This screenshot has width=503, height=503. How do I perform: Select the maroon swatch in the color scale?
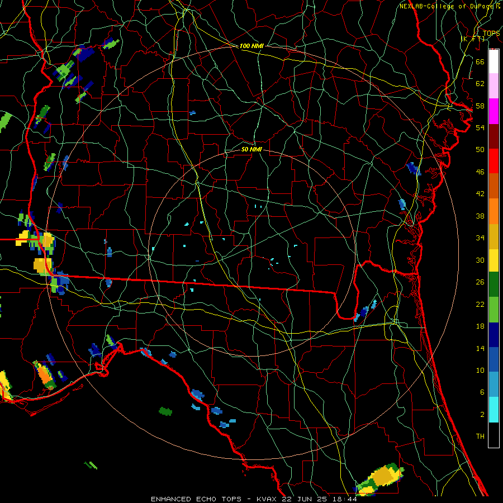point(493,136)
